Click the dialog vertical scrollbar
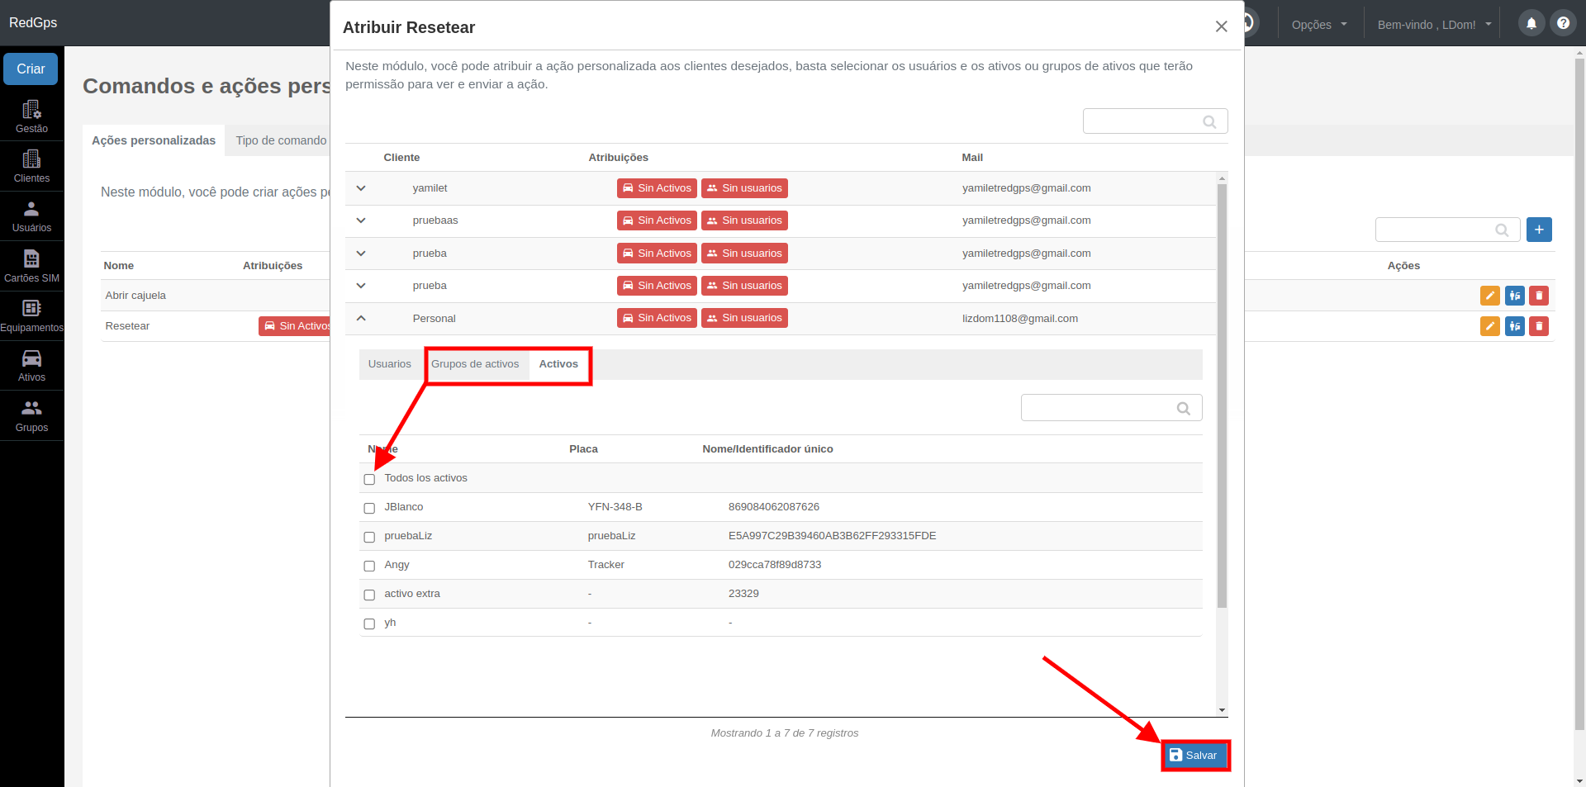1586x787 pixels. tap(1222, 396)
